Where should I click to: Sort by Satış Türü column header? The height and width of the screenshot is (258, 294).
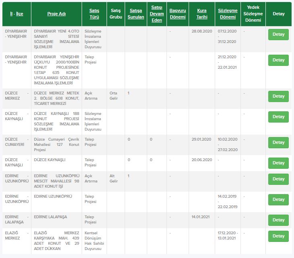pyautogui.click(x=94, y=14)
